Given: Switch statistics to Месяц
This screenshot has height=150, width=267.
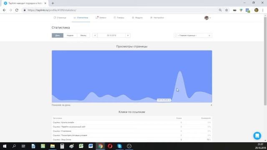Looking at the screenshot, I should tap(83, 35).
